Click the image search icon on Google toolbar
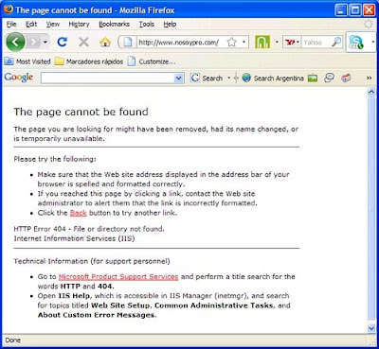Image resolution: width=379 pixels, height=349 pixels. 313,78
